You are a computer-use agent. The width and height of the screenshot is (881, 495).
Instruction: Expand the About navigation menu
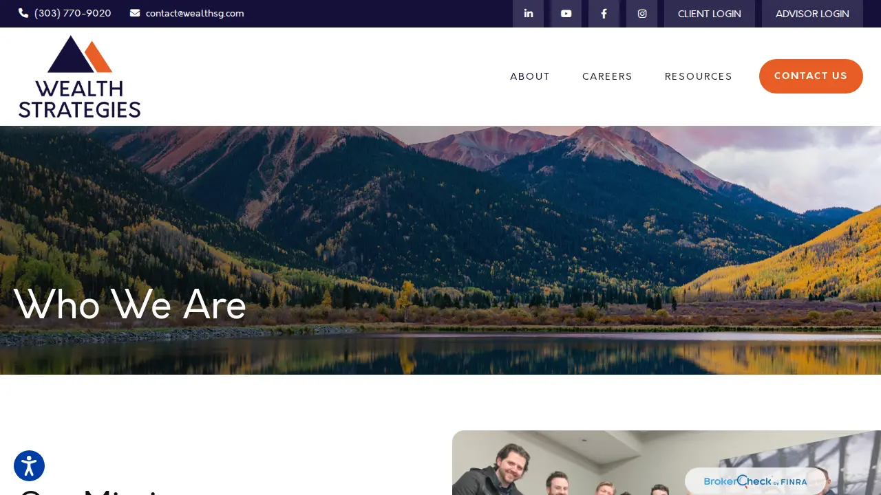(x=530, y=76)
